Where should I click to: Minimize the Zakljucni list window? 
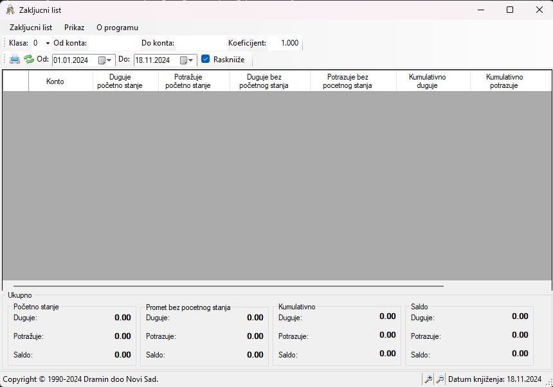point(481,10)
